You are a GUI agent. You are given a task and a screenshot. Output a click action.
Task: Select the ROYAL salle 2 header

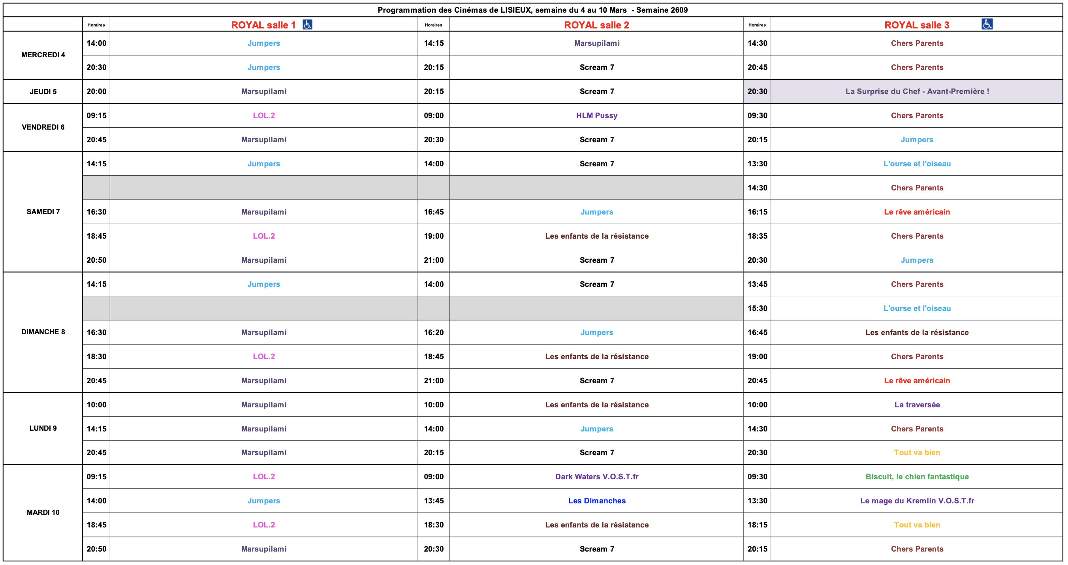[x=596, y=25]
